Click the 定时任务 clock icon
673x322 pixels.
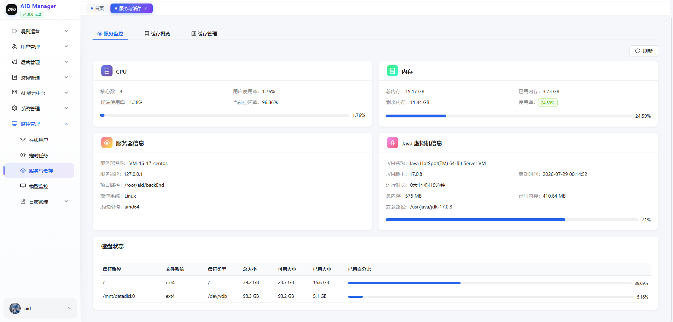pos(23,155)
